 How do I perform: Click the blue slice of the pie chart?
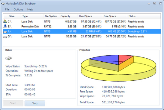pos(109,59)
